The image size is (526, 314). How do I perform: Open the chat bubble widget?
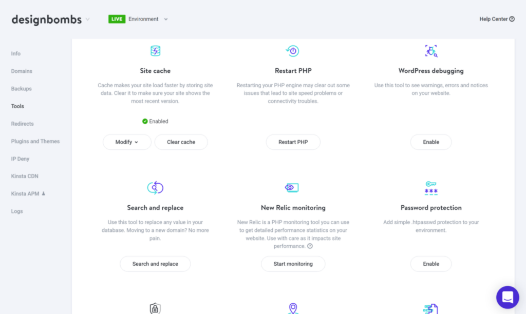point(508,297)
